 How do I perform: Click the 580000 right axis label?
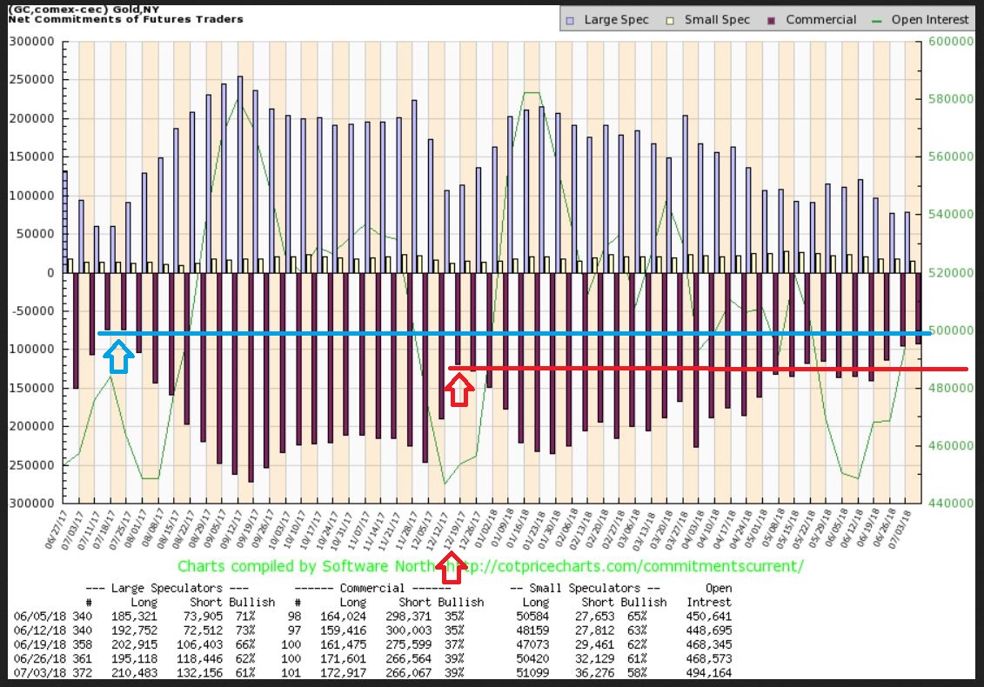point(951,99)
